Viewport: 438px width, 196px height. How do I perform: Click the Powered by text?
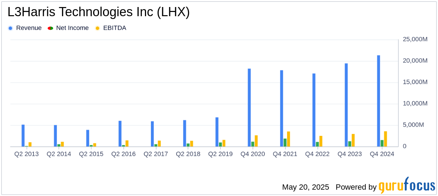[356, 187]
